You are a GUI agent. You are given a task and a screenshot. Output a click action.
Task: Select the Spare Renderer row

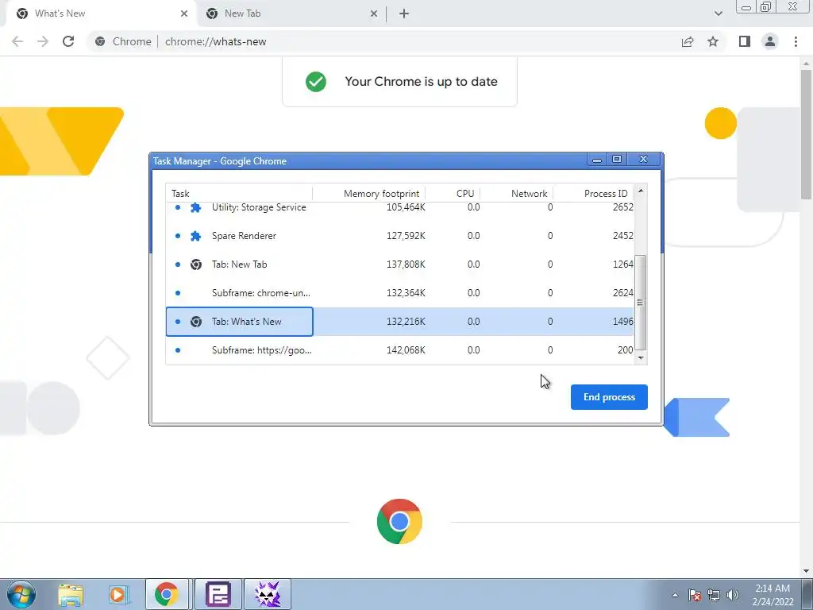pos(400,235)
